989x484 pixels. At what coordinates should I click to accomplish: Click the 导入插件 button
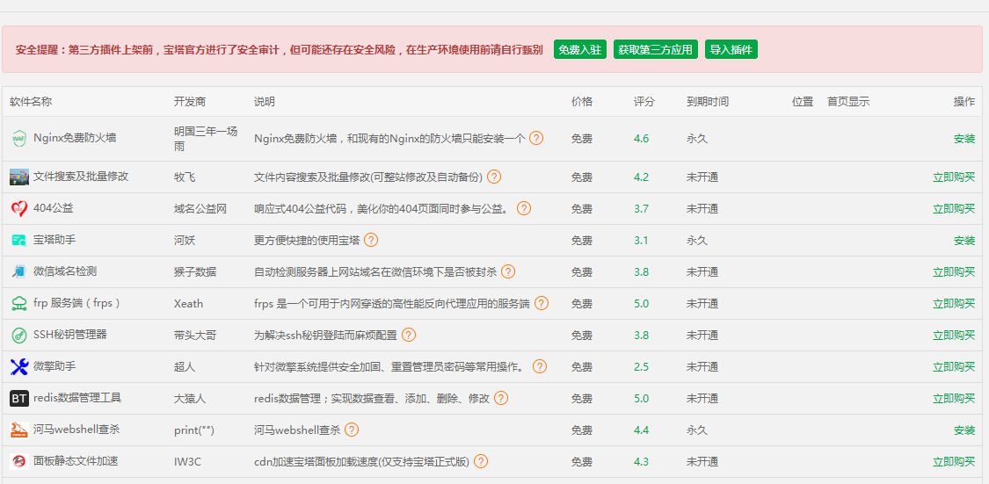731,50
